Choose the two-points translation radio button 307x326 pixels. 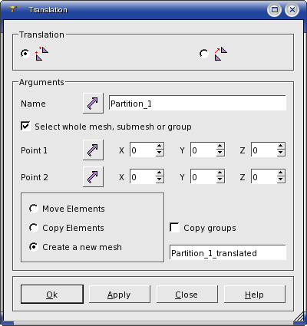[x=25, y=54]
